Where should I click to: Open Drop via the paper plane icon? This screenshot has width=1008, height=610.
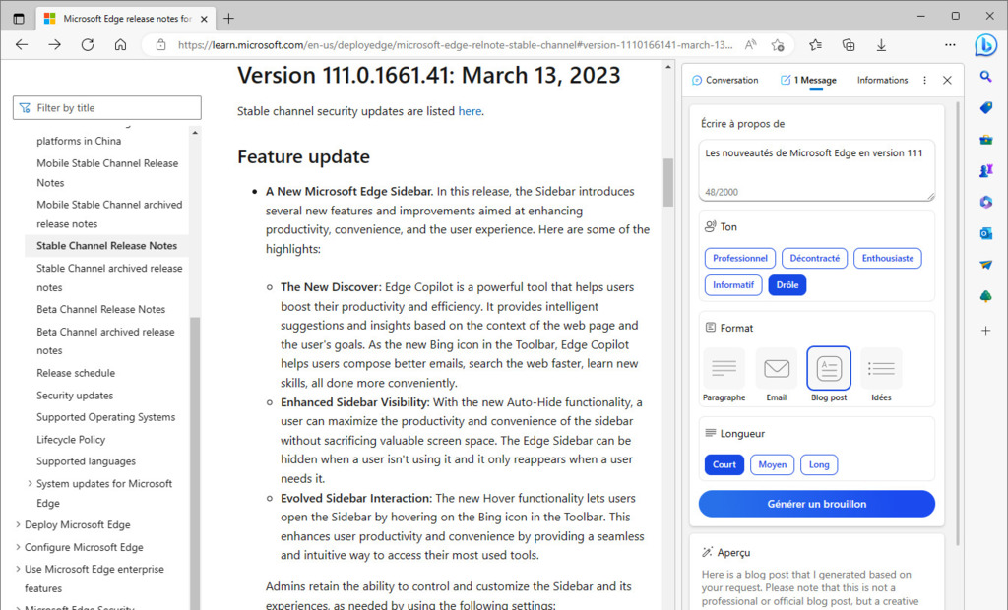pyautogui.click(x=985, y=265)
